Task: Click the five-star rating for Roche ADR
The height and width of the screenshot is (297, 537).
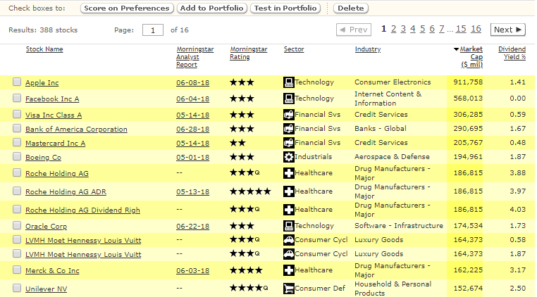Action: click(250, 191)
